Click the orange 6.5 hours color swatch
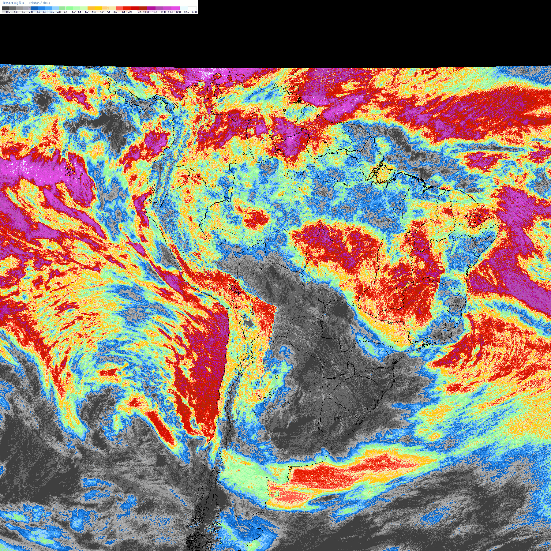Viewport: 551px width, 551px height. pyautogui.click(x=91, y=8)
